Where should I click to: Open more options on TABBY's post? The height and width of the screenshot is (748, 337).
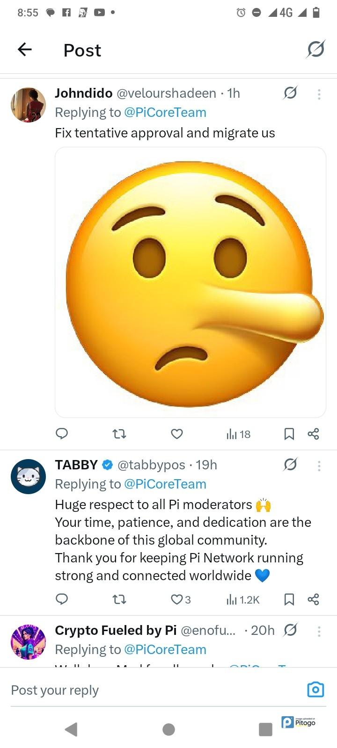pos(319,466)
